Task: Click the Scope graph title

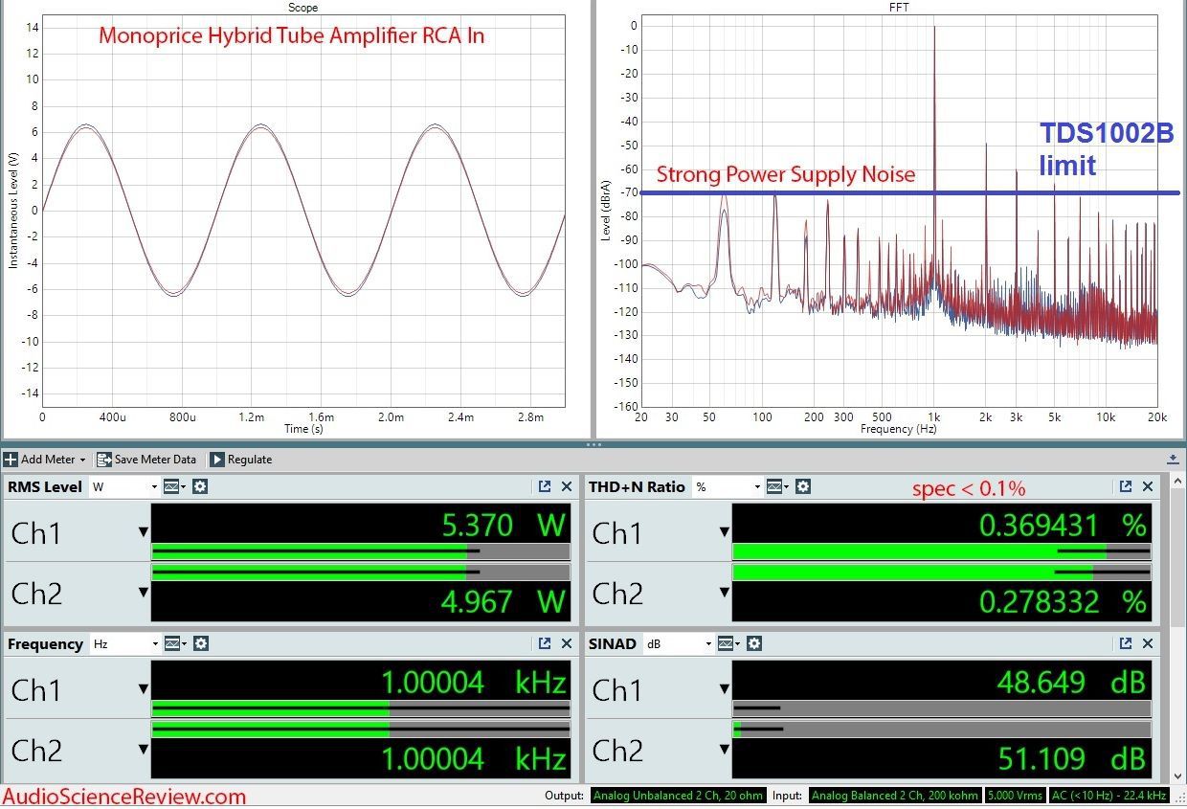Action: click(x=303, y=7)
